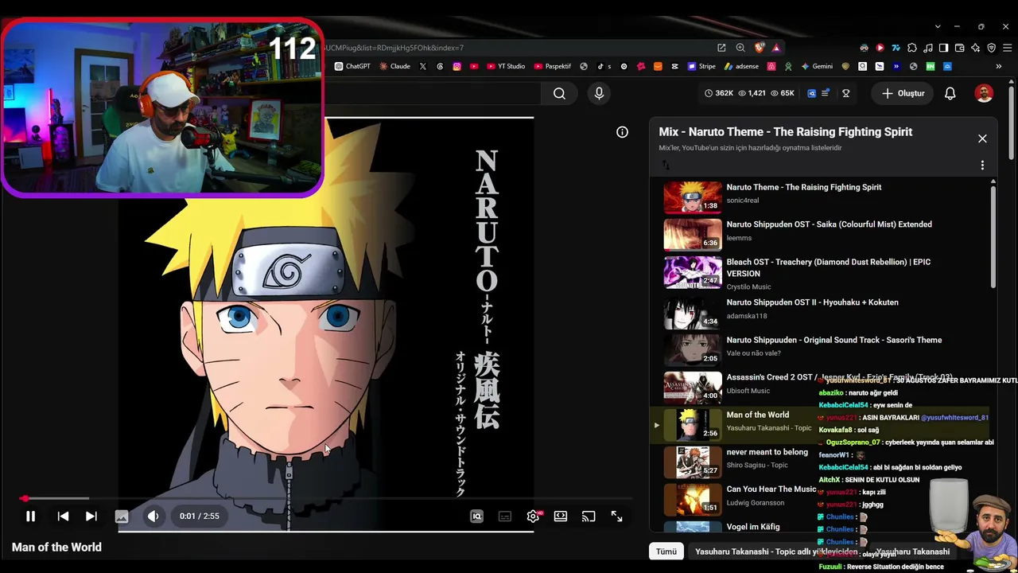This screenshot has height=573, width=1018.
Task: Select Bleach OST - Treachery playlist entry
Action: tap(828, 267)
